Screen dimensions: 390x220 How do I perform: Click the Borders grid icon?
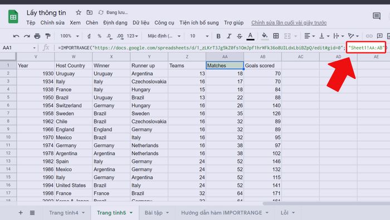pyautogui.click(x=276, y=36)
